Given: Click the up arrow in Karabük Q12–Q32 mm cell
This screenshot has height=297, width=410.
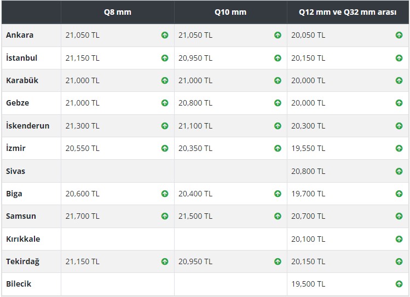Looking at the screenshot, I should [x=399, y=80].
